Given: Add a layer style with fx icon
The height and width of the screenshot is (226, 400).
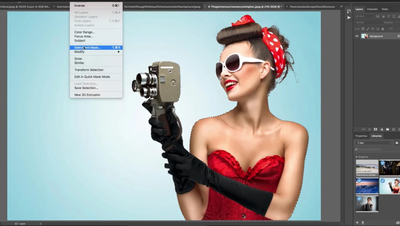Looking at the screenshot, I should pyautogui.click(x=369, y=130).
